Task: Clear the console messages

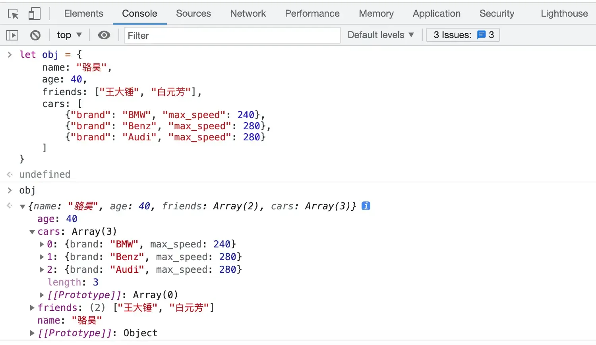Action: click(x=35, y=35)
